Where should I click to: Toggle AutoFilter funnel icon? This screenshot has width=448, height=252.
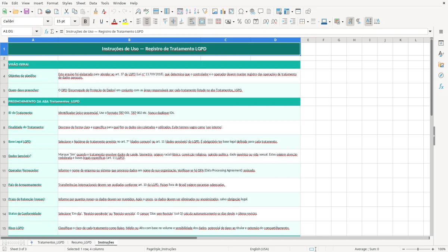[205, 12]
